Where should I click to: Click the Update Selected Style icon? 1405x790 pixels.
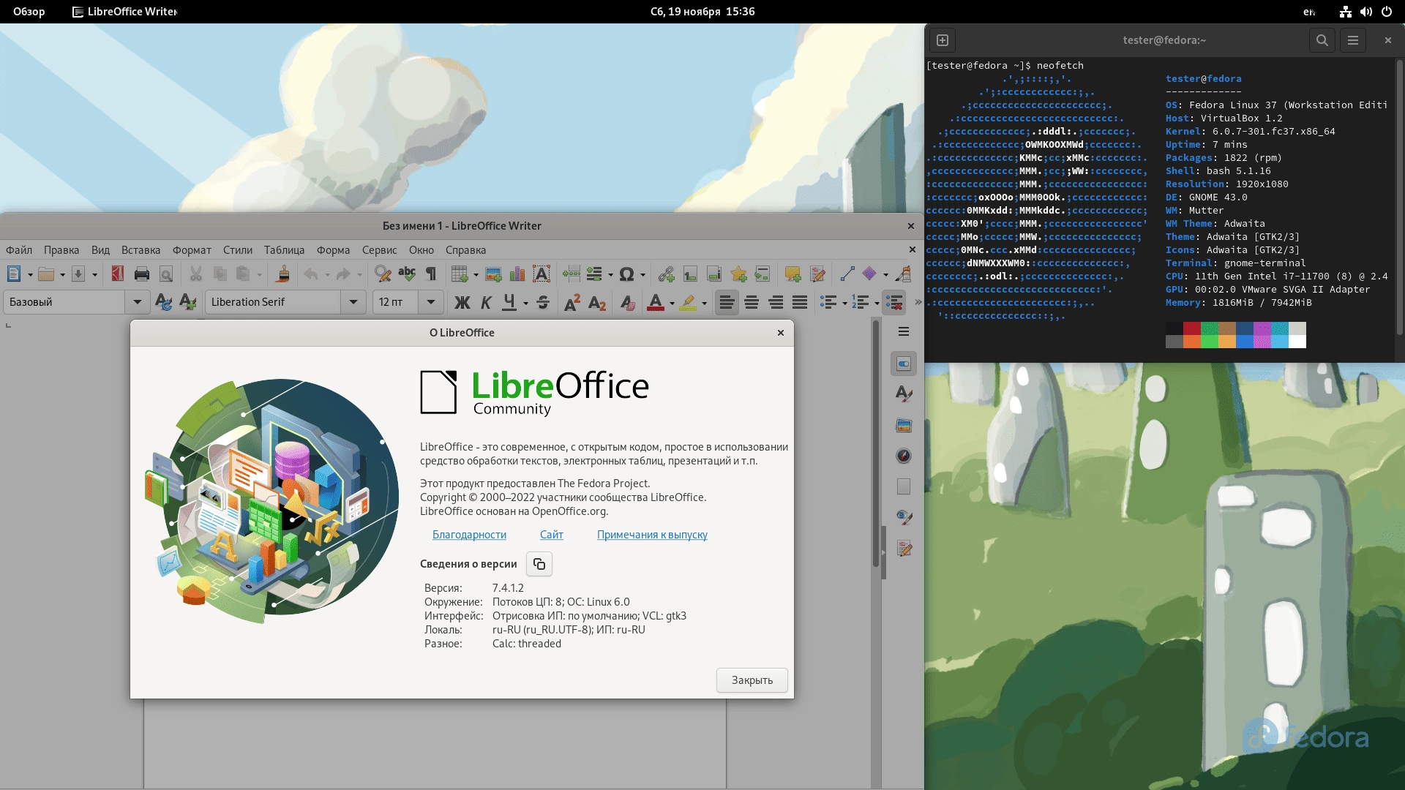[164, 302]
